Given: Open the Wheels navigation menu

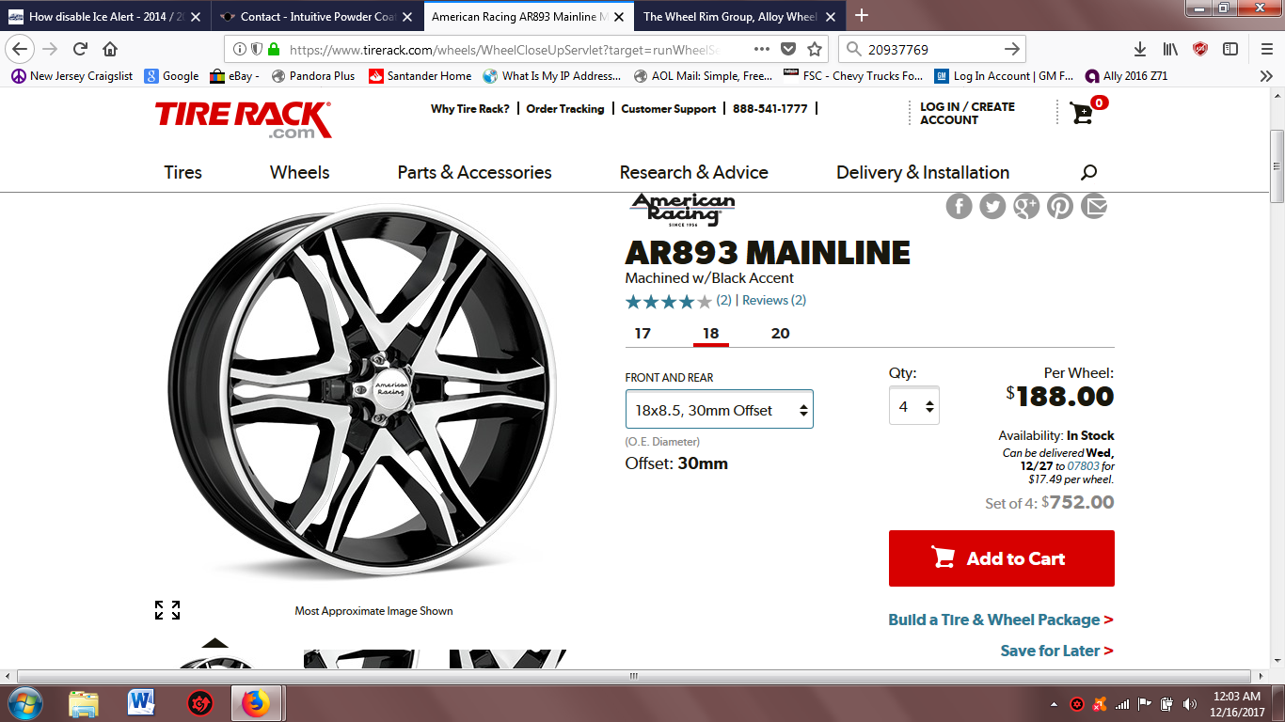Looking at the screenshot, I should pyautogui.click(x=299, y=172).
